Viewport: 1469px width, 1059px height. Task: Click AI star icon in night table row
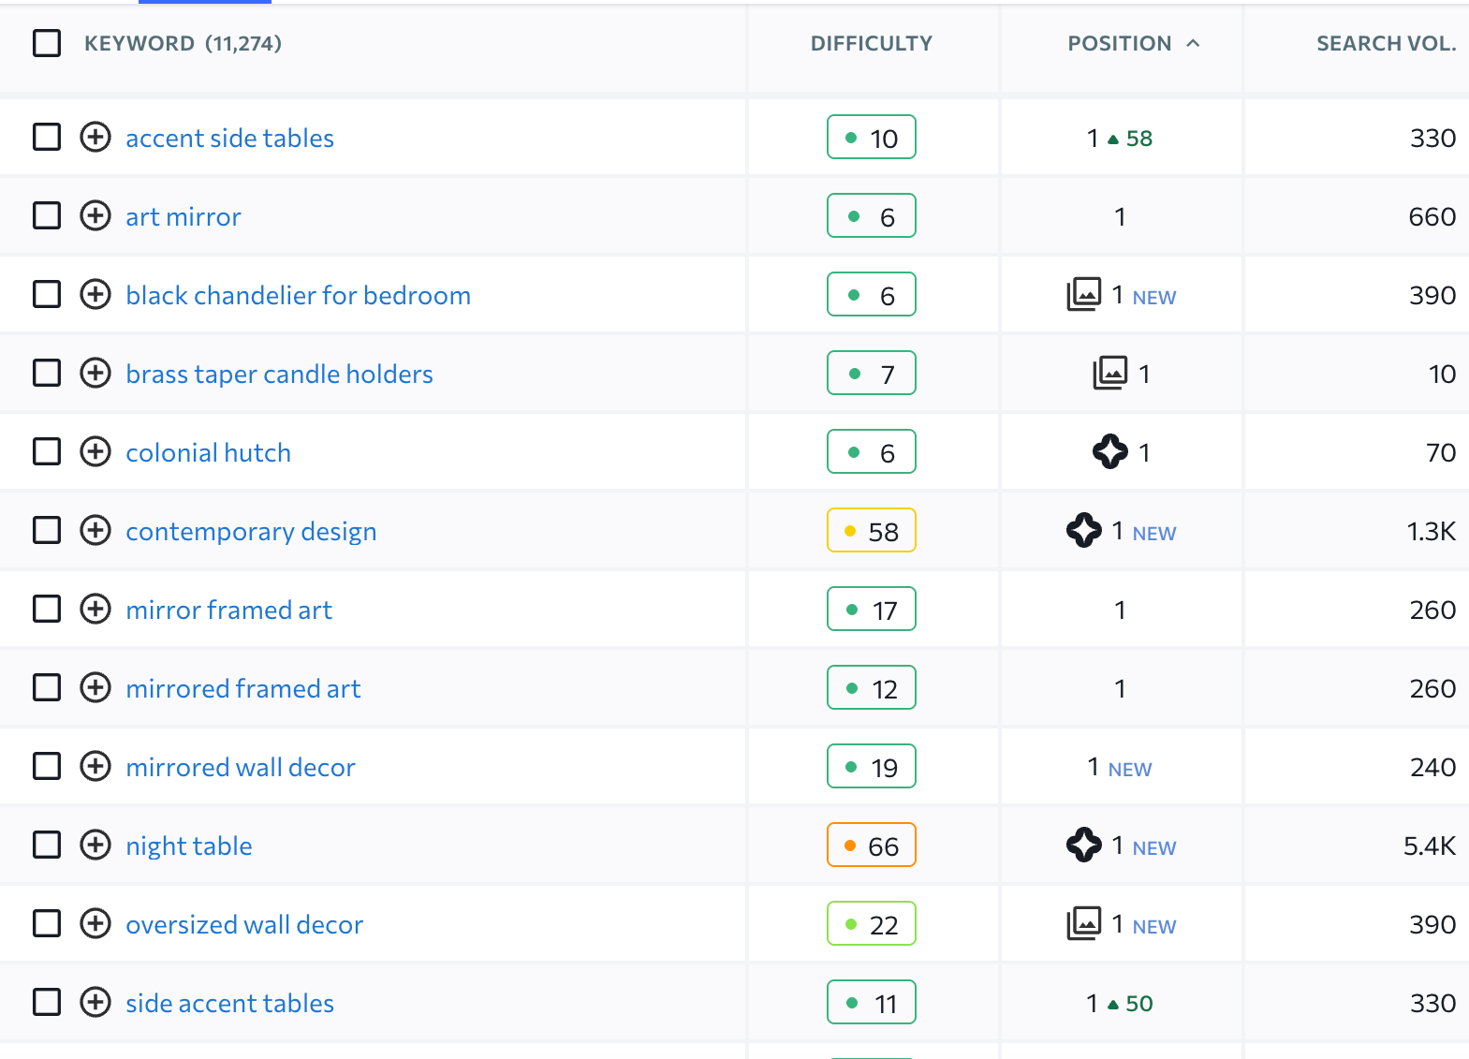tap(1084, 845)
